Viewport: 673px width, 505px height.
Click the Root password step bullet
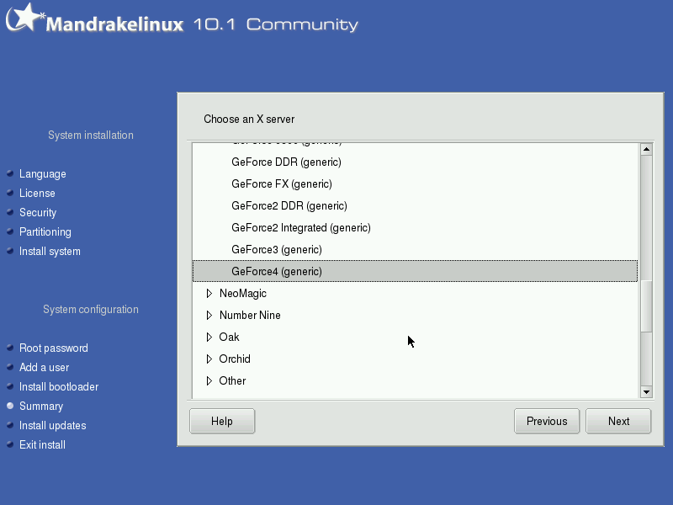click(10, 348)
